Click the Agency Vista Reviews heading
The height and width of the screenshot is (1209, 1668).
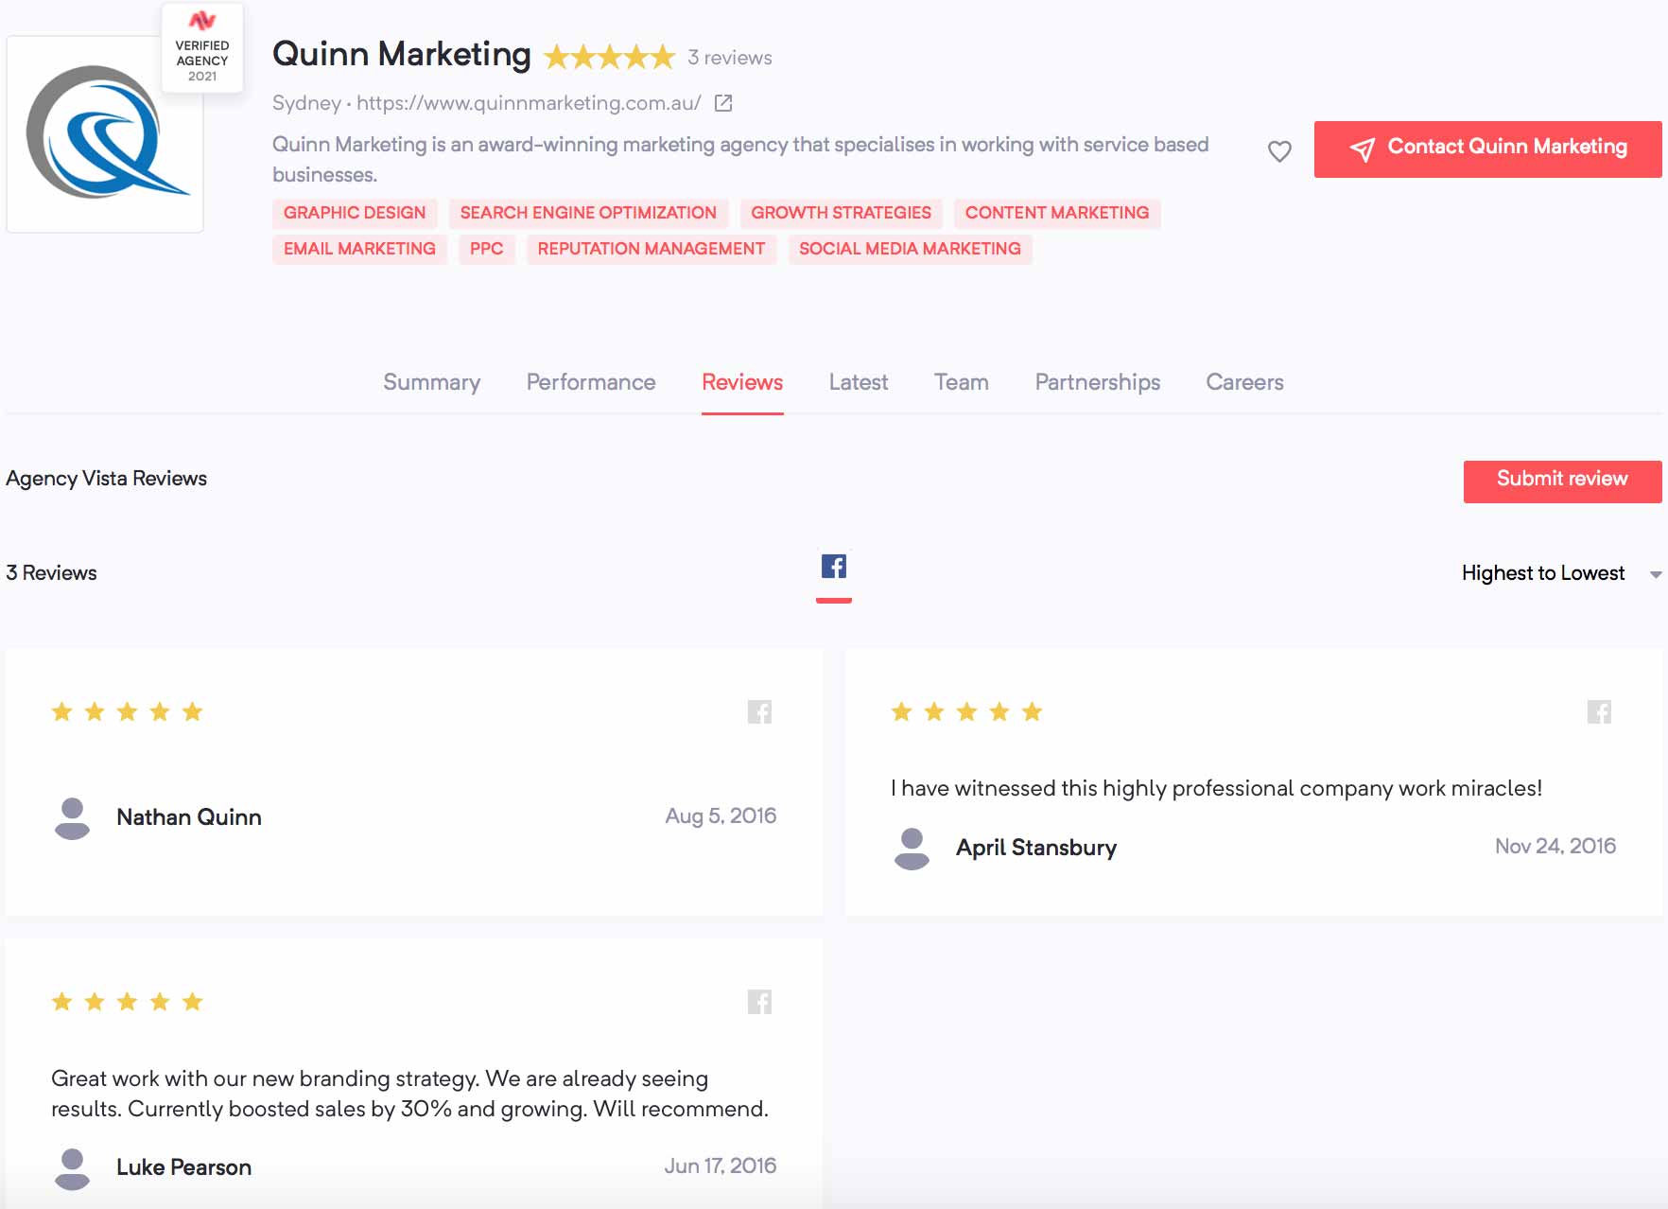click(x=106, y=479)
